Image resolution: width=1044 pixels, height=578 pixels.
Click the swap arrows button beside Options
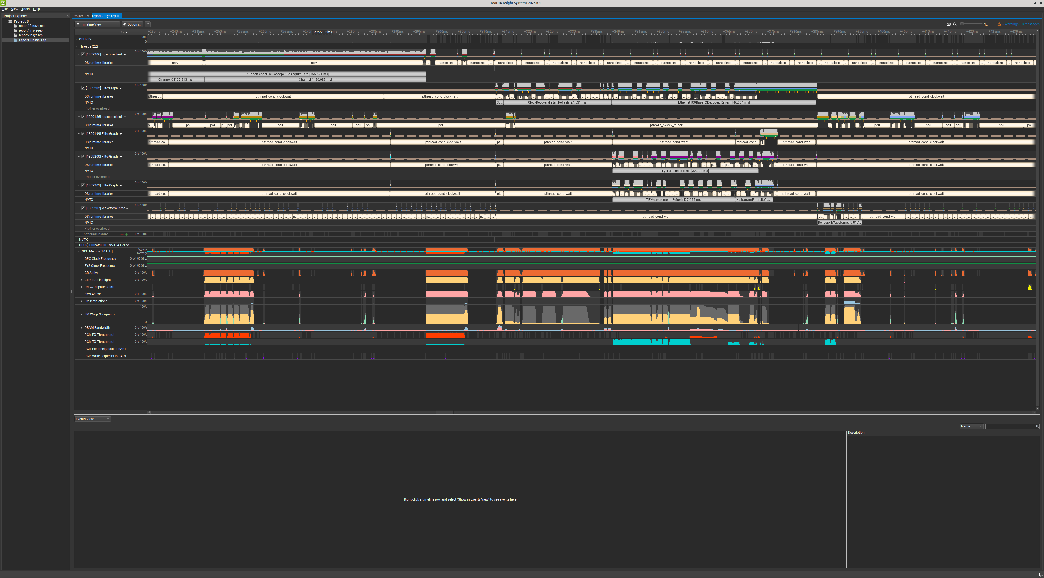click(148, 24)
